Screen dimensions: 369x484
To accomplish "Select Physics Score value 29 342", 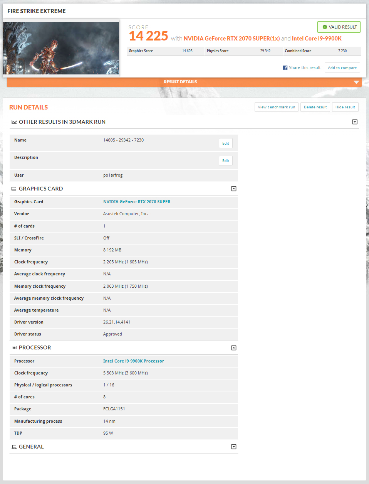I will coord(265,51).
